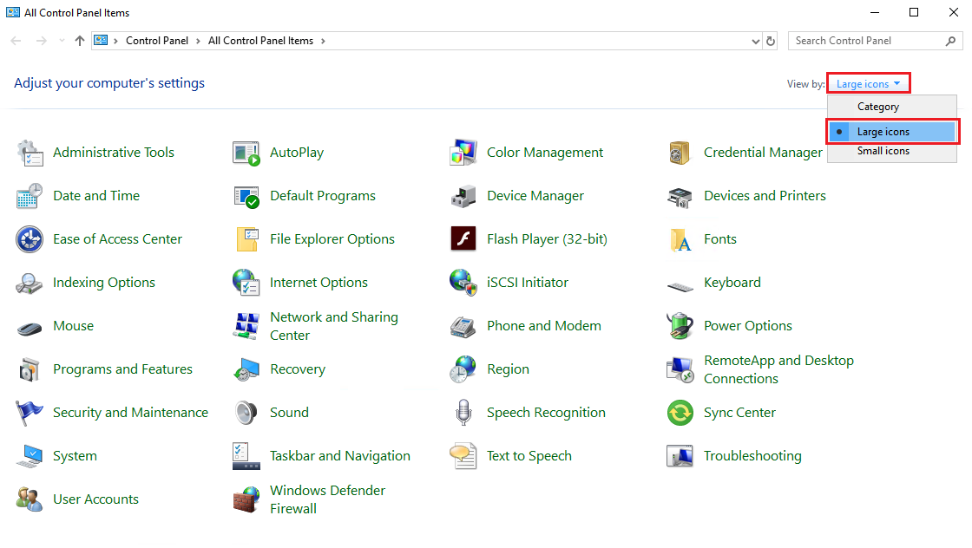Screen dimensions: 972x548
Task: Click the Control Panel breadcrumb segment
Action: (157, 41)
